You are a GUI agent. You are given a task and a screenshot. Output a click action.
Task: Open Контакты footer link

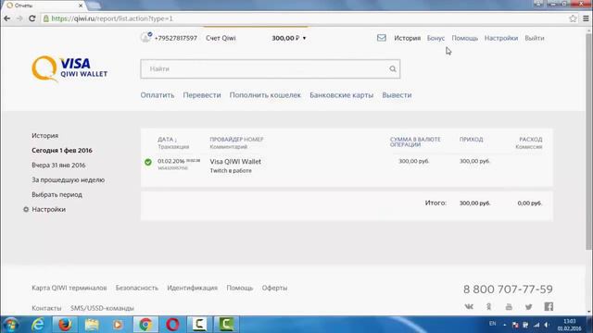46,308
